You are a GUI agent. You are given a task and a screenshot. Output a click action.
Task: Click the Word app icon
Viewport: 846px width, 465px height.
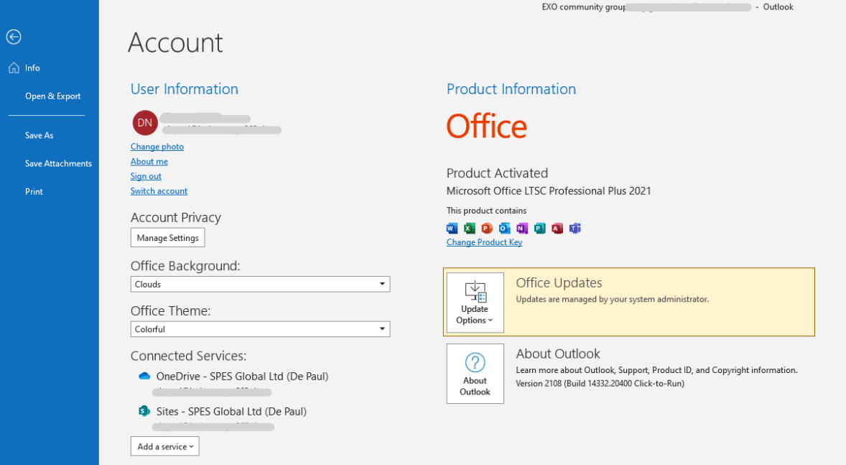(452, 229)
